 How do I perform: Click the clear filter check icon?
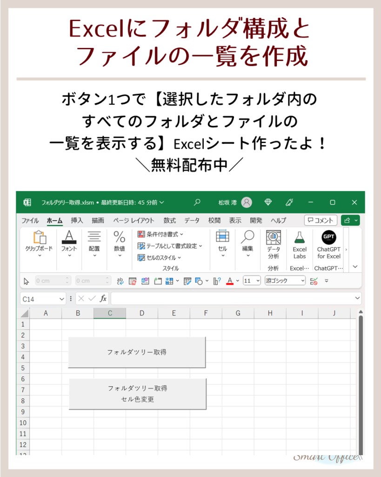coord(314,281)
